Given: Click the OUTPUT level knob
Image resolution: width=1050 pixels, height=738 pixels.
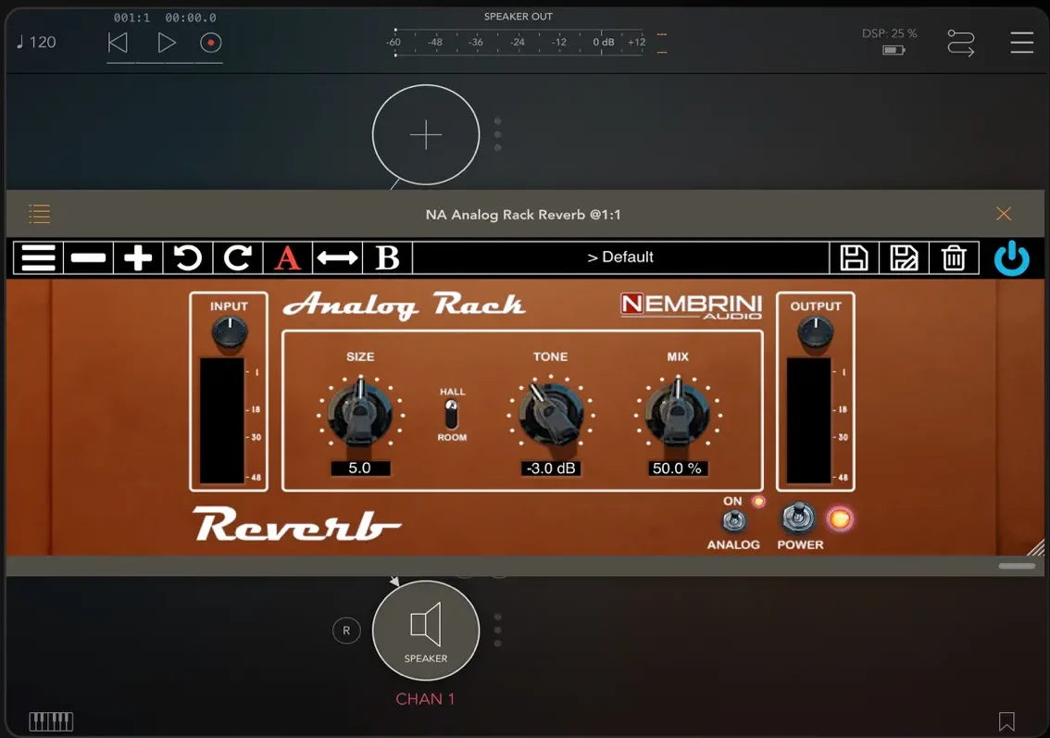Looking at the screenshot, I should tap(815, 331).
